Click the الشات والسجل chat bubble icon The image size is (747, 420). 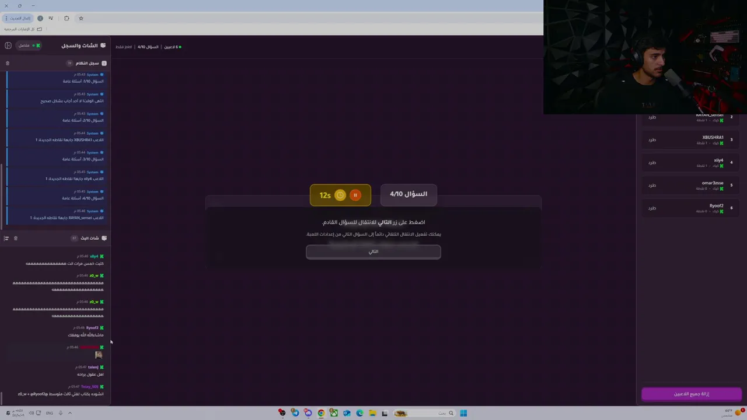point(103,45)
